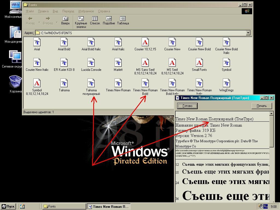Click the Назад toolbar button
The width and height of the screenshot is (280, 210).
pyautogui.click(x=30, y=21)
